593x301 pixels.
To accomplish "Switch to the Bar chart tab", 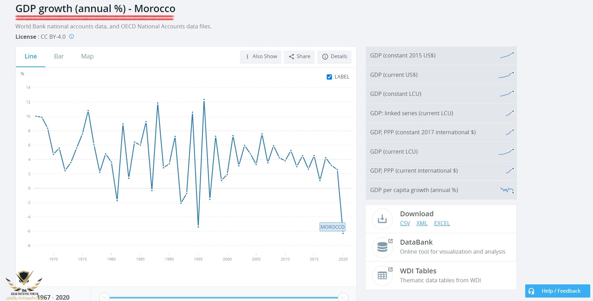I will pos(59,56).
